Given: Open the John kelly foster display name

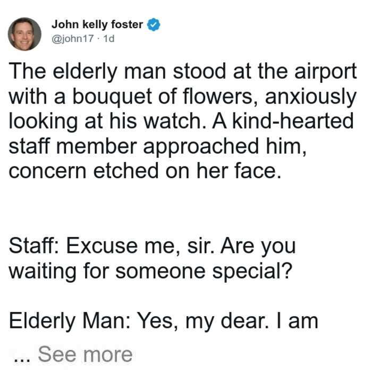Looking at the screenshot, I should [97, 24].
